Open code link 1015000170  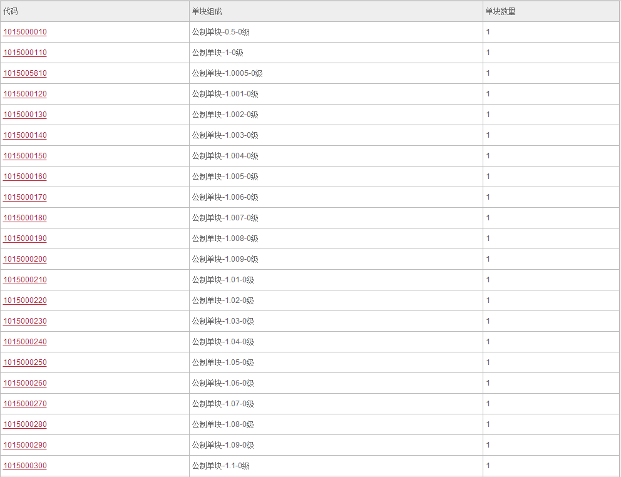[x=25, y=197]
